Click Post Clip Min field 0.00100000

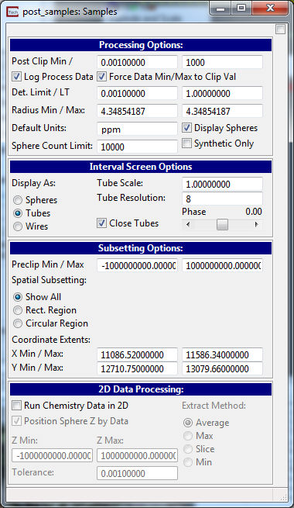click(x=137, y=62)
